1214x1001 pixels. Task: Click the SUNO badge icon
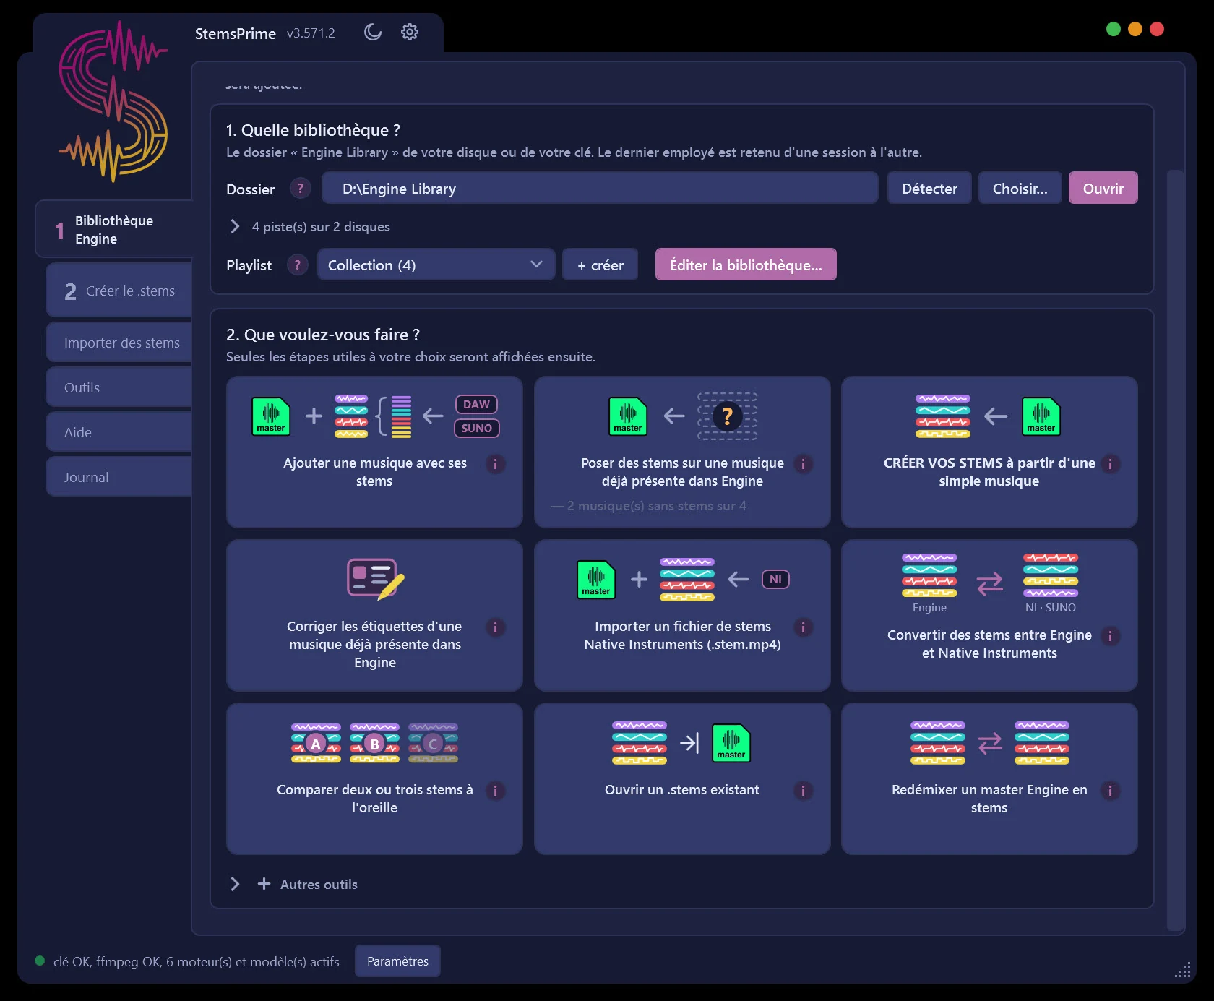pyautogui.click(x=476, y=428)
